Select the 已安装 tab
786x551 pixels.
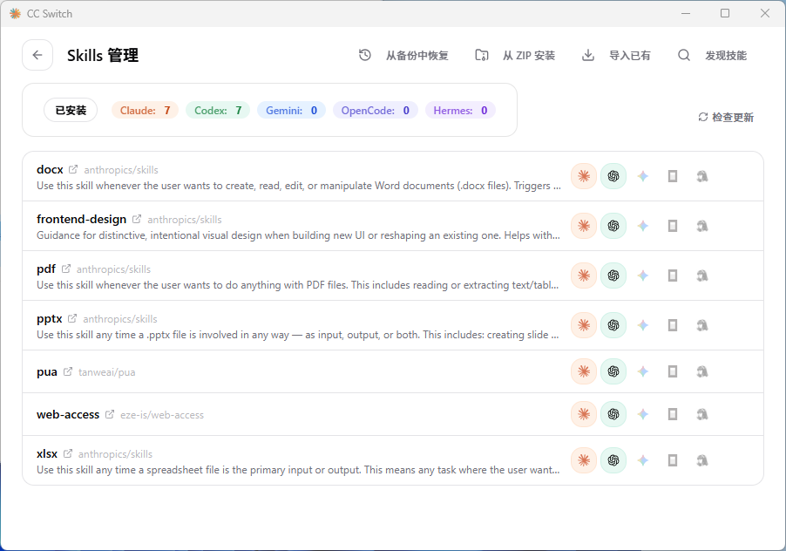(x=71, y=111)
